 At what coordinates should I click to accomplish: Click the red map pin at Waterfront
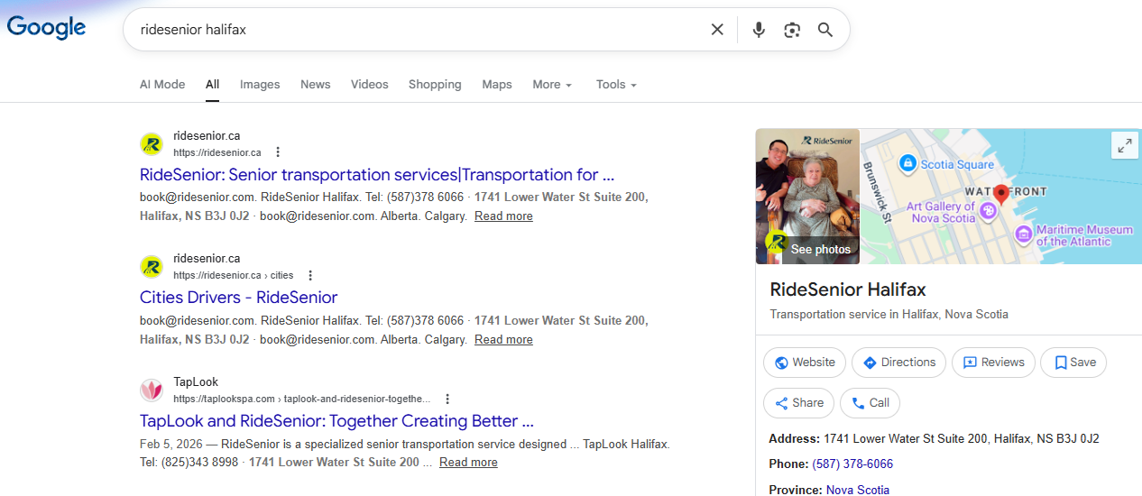(1000, 194)
